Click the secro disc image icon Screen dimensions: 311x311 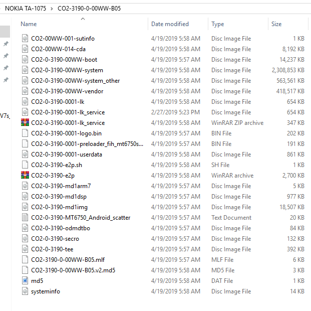25,238
